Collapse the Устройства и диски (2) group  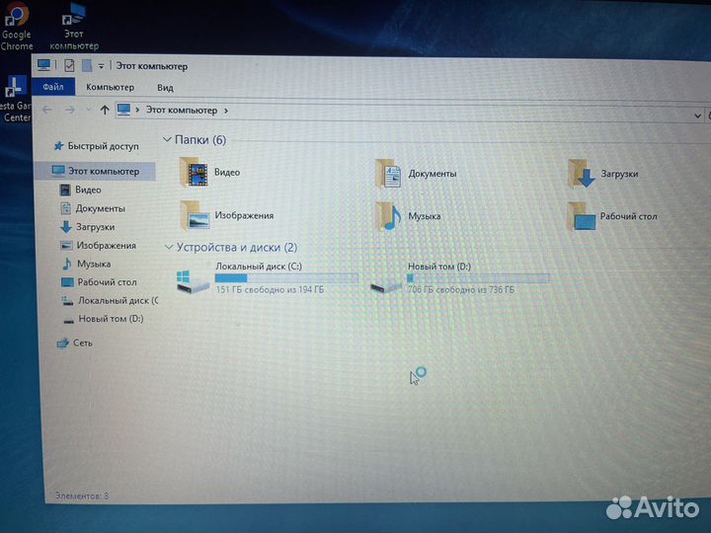169,248
